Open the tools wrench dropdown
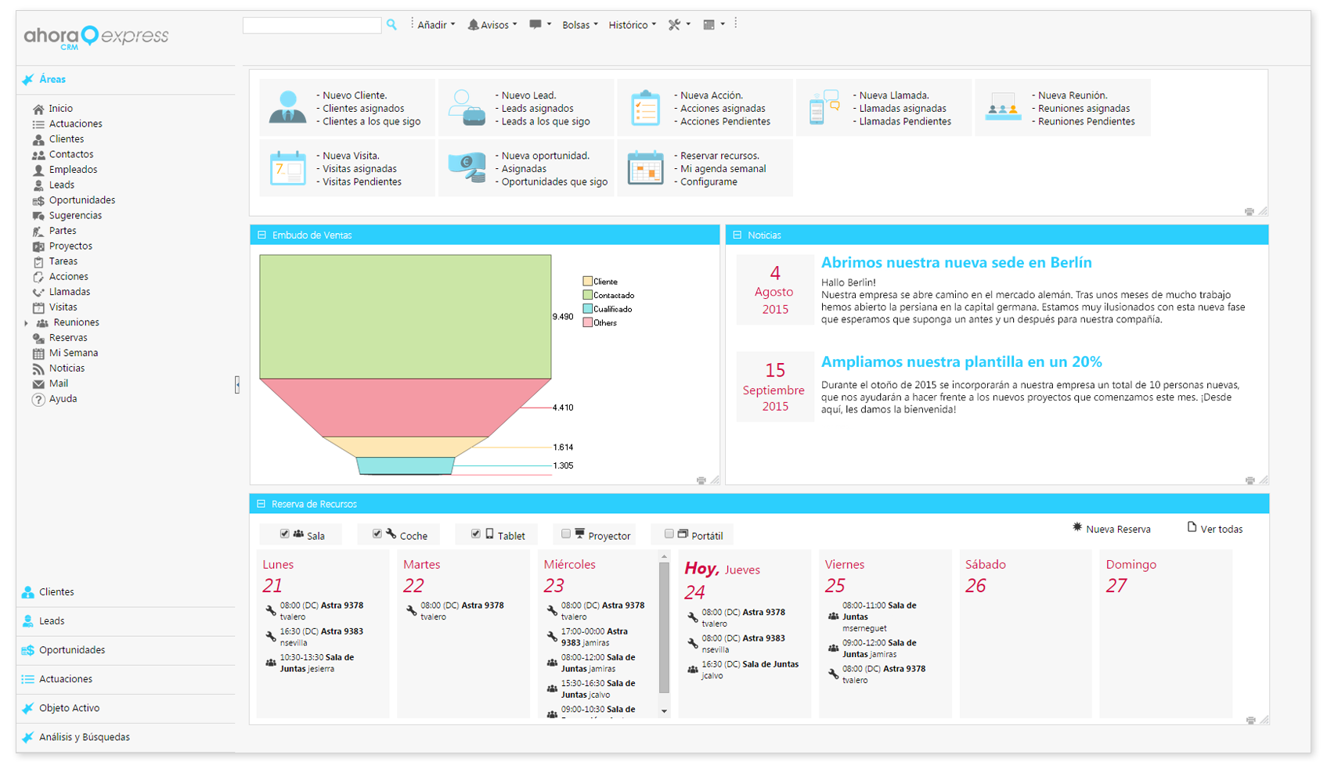Viewport: 1327px width, 762px height. [x=679, y=25]
